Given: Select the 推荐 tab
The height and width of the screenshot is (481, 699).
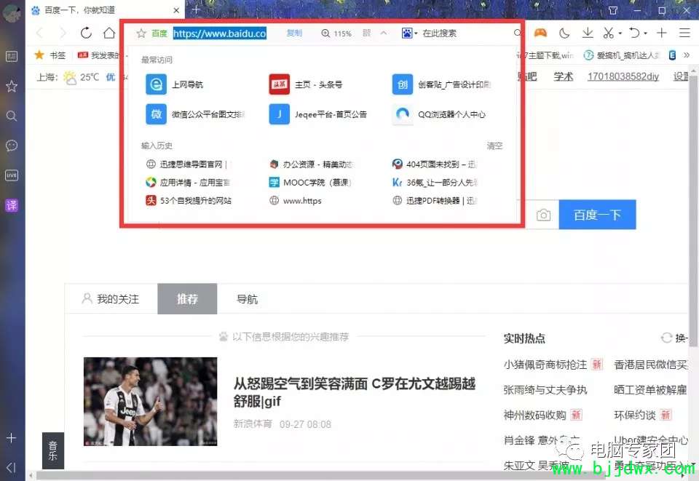Looking at the screenshot, I should tap(187, 299).
